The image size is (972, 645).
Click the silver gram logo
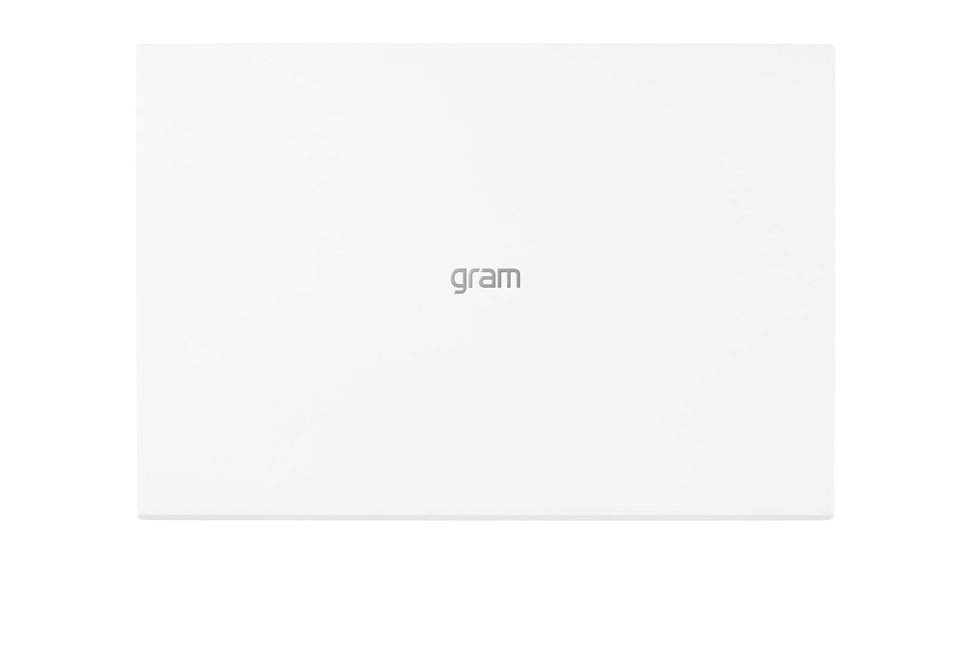click(485, 279)
